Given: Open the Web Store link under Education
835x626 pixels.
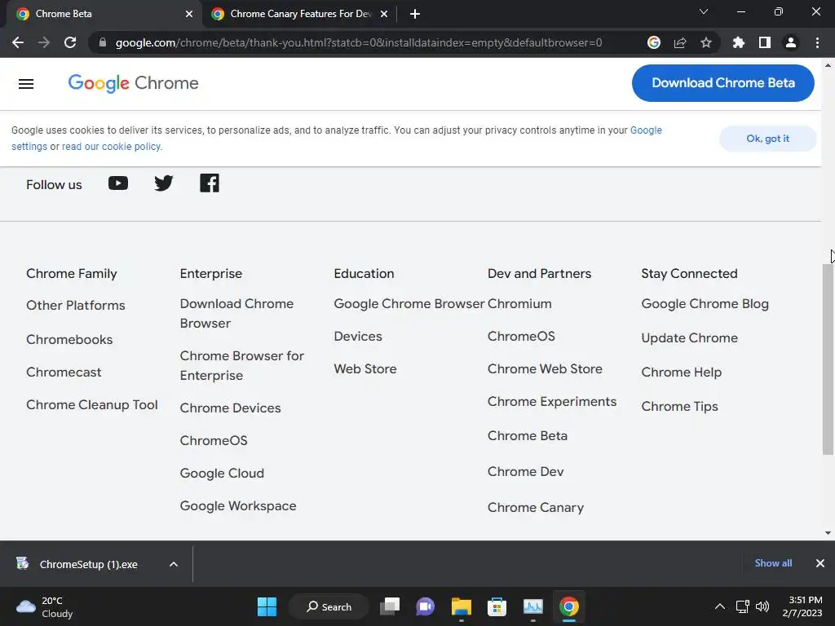Looking at the screenshot, I should tap(364, 369).
